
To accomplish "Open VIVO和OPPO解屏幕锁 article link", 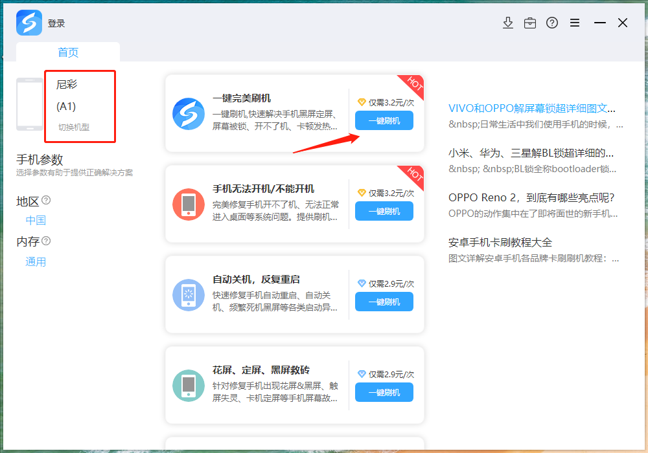I will [531, 108].
